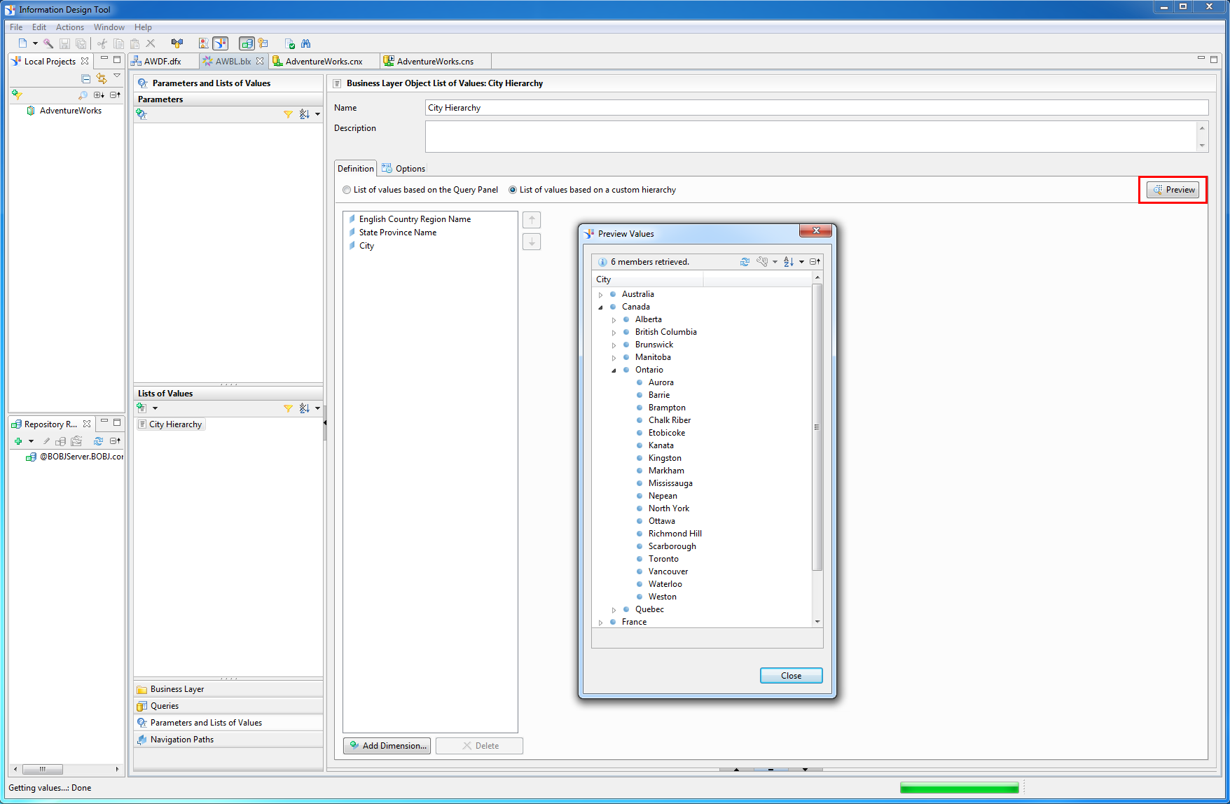
Task: Click the Local Projects magnifier search icon
Action: tap(83, 95)
